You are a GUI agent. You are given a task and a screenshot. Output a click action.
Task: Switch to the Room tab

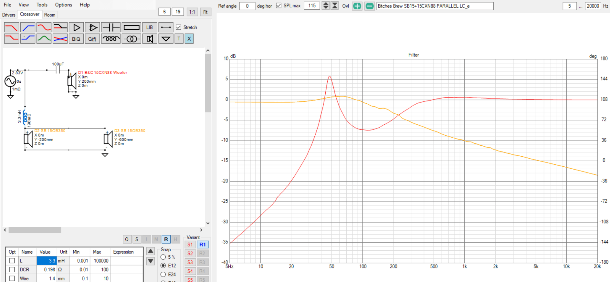coord(50,15)
